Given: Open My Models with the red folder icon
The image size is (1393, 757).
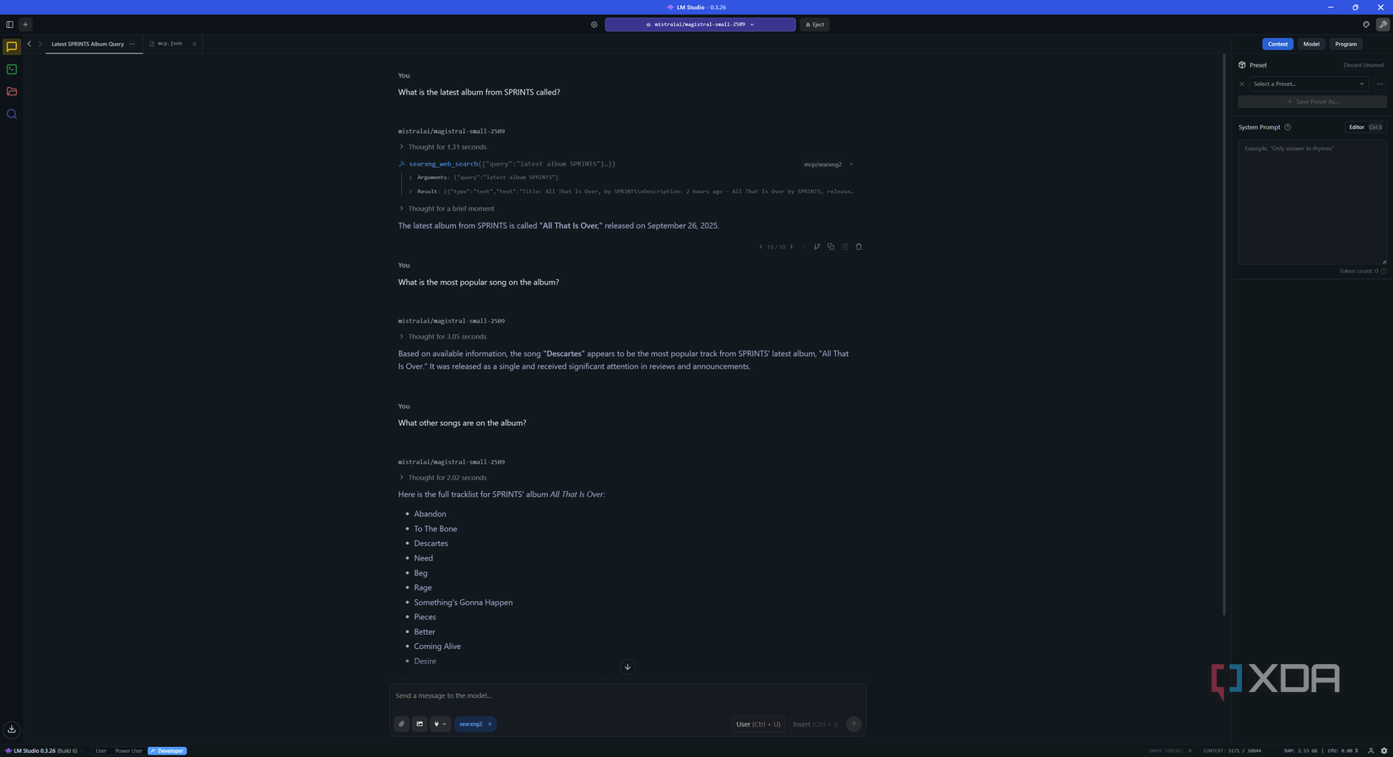Looking at the screenshot, I should point(11,91).
